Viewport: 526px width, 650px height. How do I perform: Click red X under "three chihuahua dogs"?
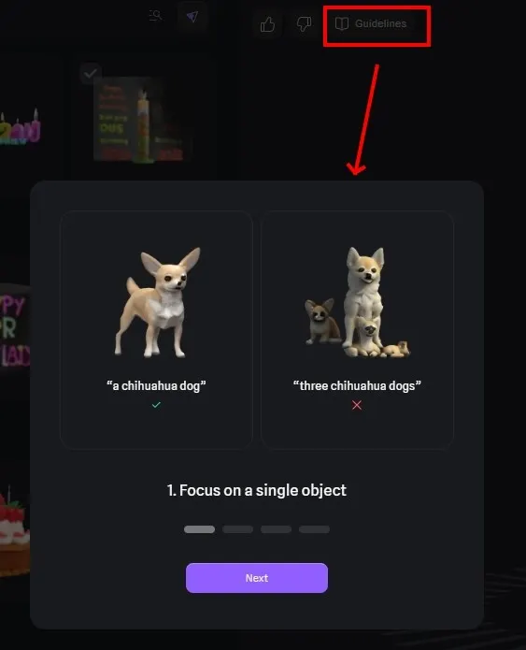pyautogui.click(x=357, y=405)
